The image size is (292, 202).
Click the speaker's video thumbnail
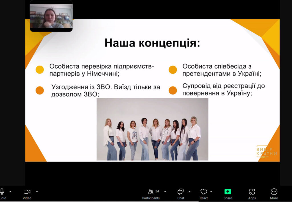tap(51, 16)
